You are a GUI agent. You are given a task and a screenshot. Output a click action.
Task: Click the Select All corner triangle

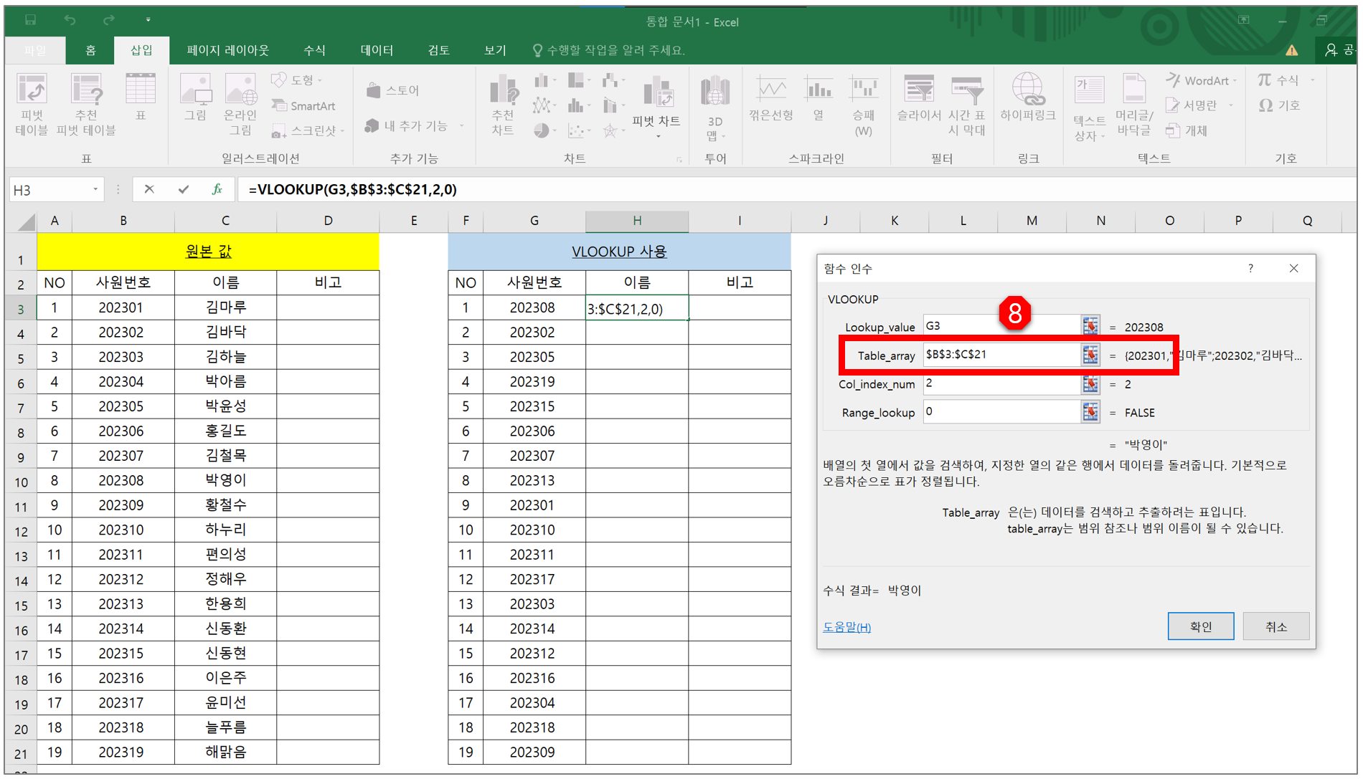coord(26,221)
